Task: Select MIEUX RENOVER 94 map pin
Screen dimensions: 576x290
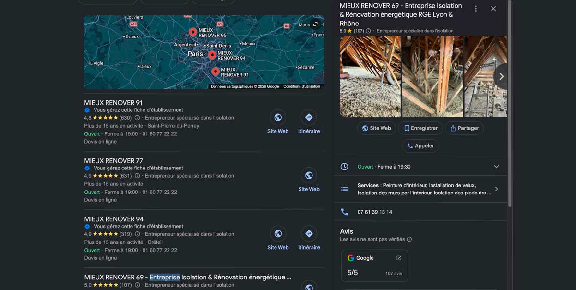Action: click(x=212, y=55)
